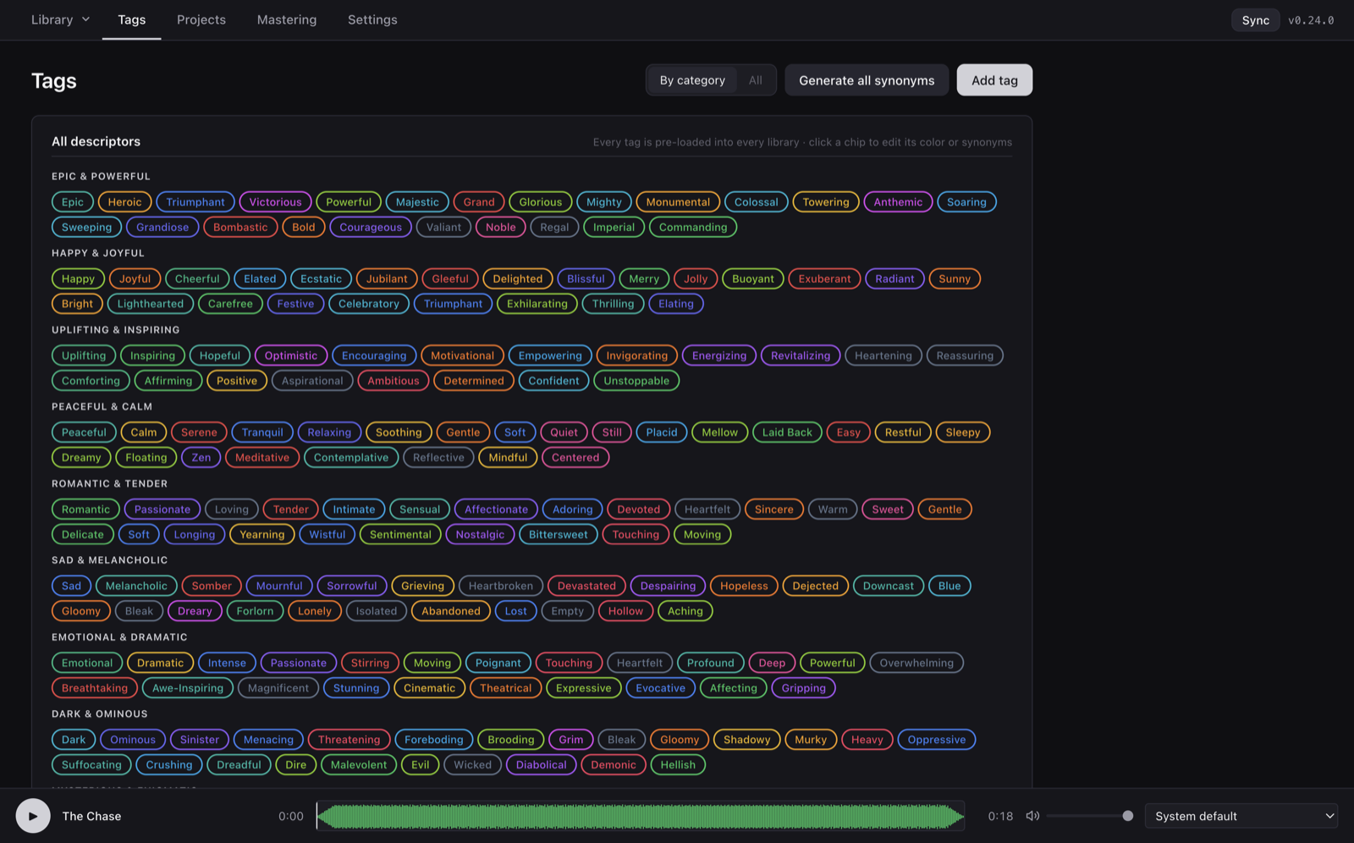The width and height of the screenshot is (1354, 843).
Task: Seek within the green waveform
Action: (641, 816)
